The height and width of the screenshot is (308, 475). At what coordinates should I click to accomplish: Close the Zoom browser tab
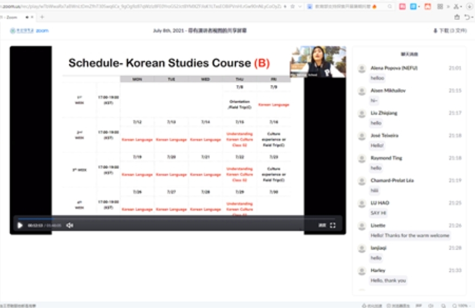coord(32,17)
